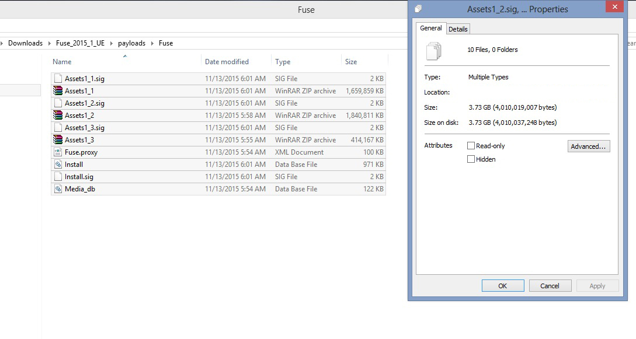Sort files by Size column header

point(351,62)
